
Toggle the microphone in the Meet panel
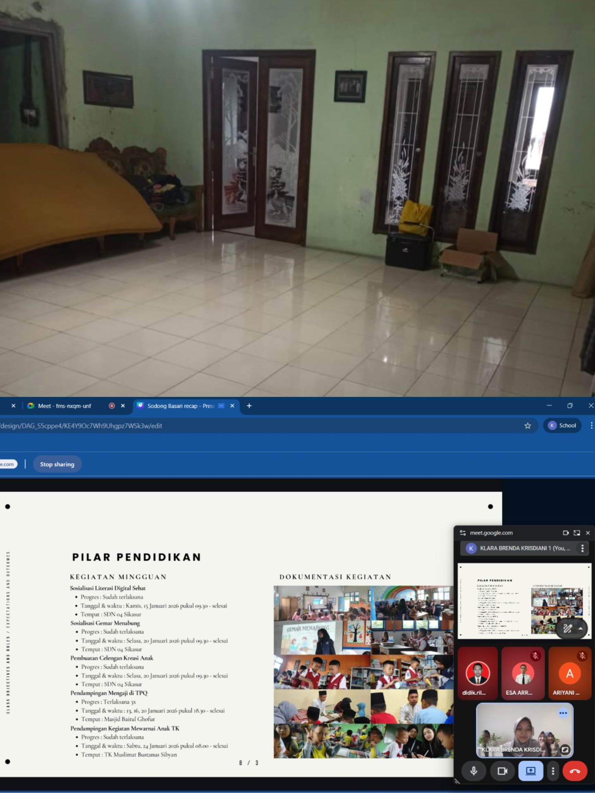pyautogui.click(x=474, y=771)
